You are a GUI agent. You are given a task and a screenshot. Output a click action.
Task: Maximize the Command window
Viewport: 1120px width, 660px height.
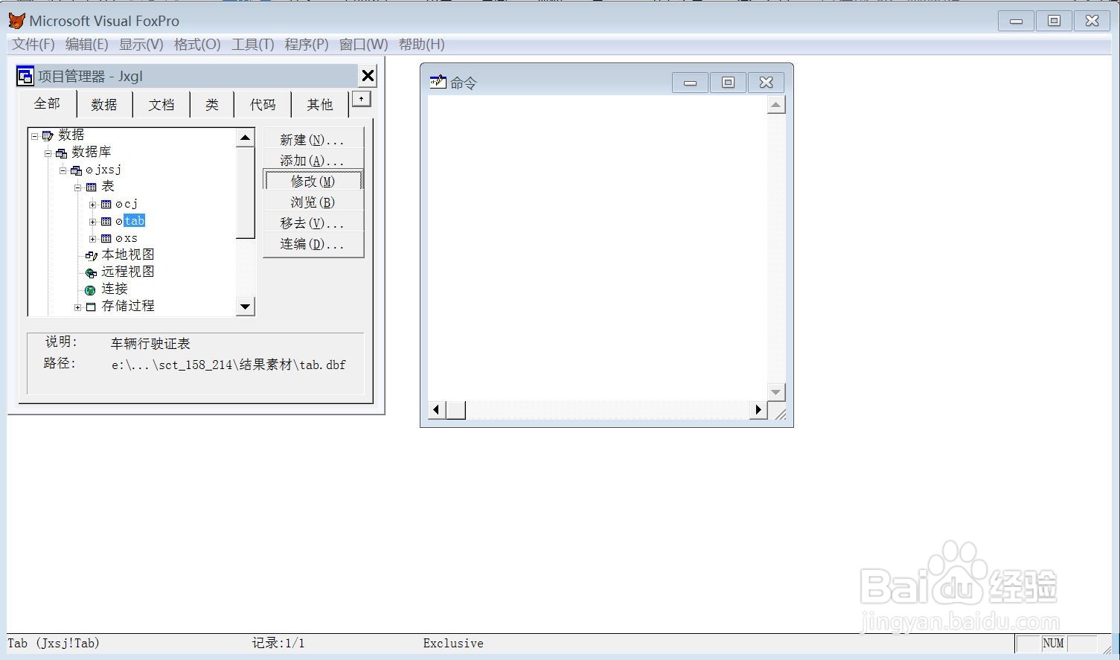click(728, 83)
